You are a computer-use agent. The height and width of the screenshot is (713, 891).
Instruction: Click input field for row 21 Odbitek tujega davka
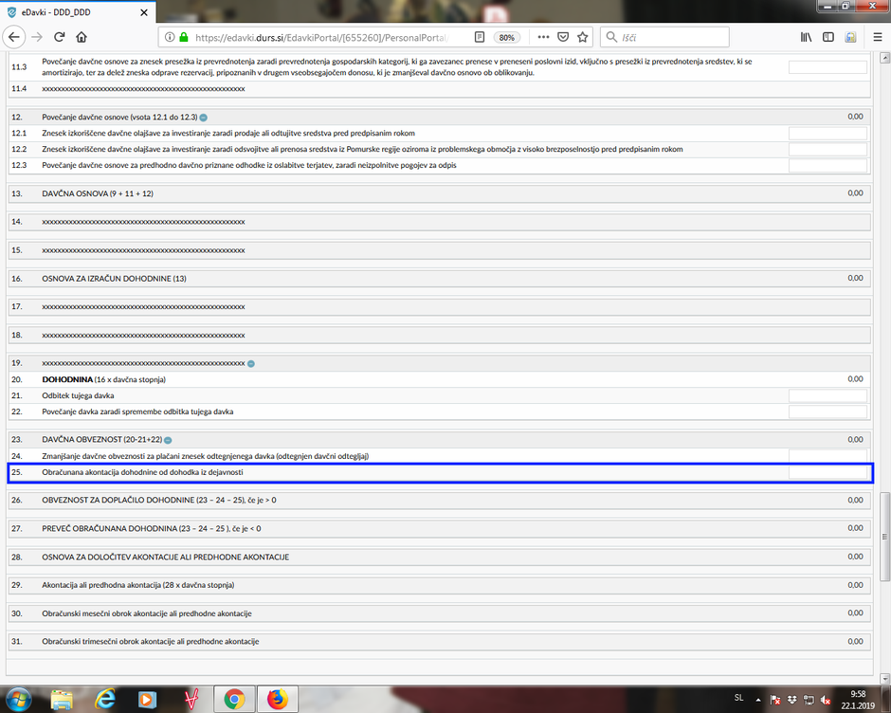pyautogui.click(x=827, y=395)
